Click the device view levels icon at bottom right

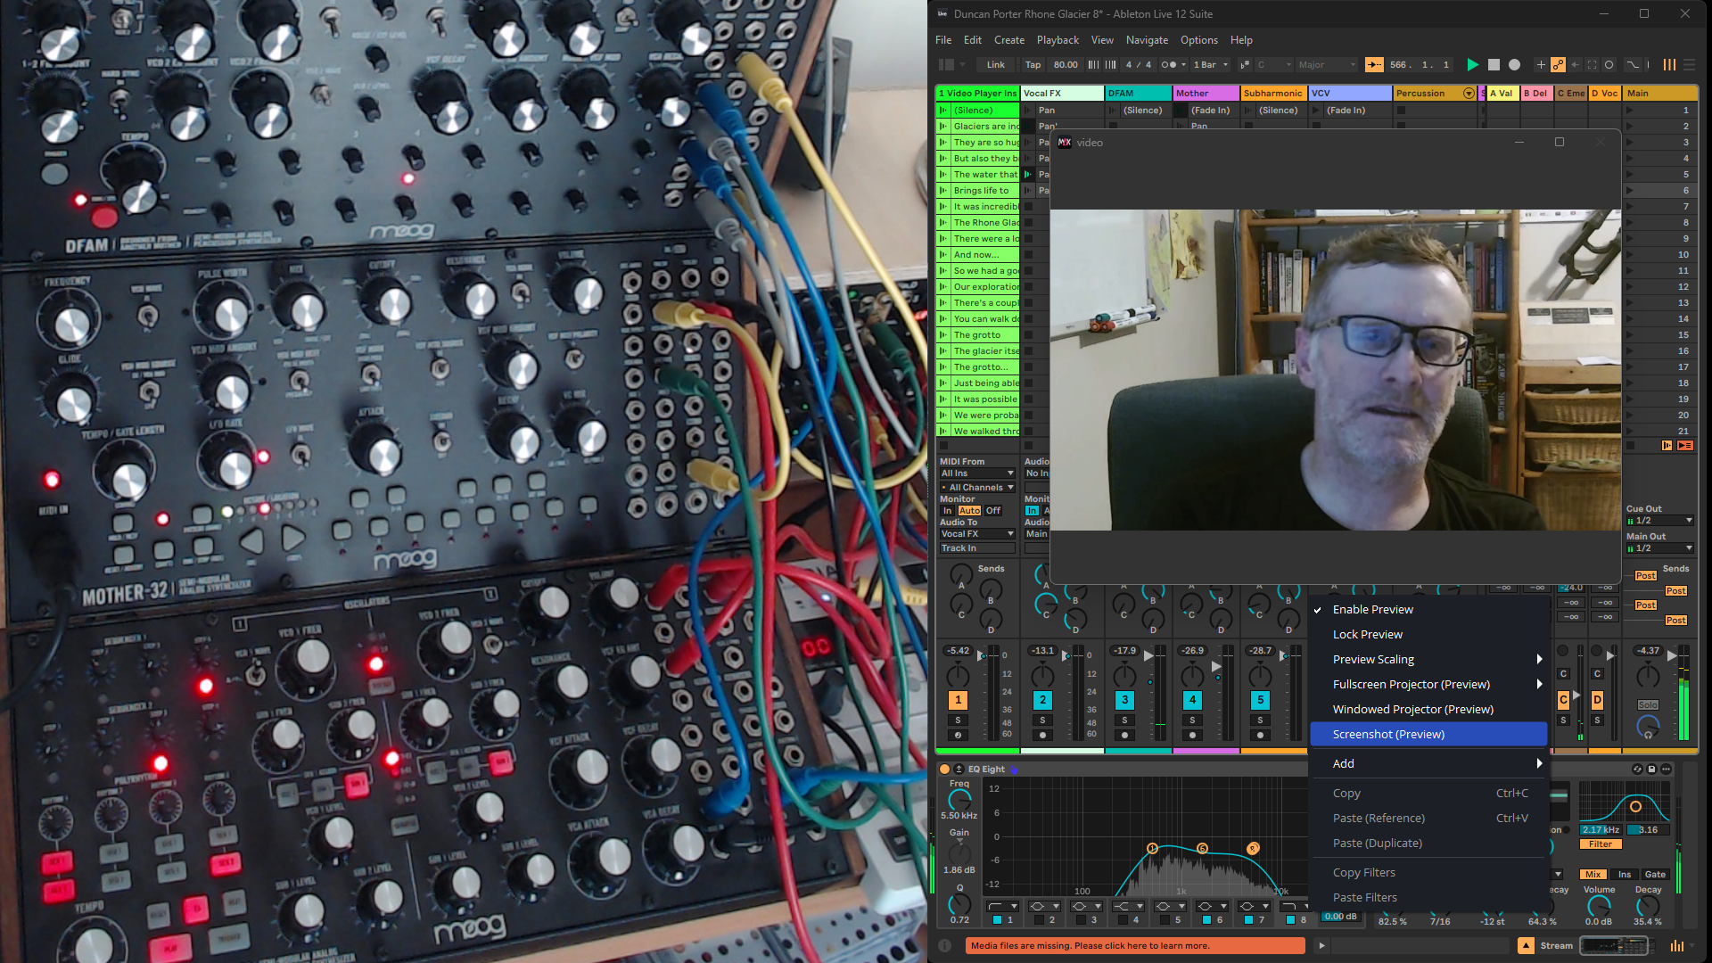tap(1677, 946)
